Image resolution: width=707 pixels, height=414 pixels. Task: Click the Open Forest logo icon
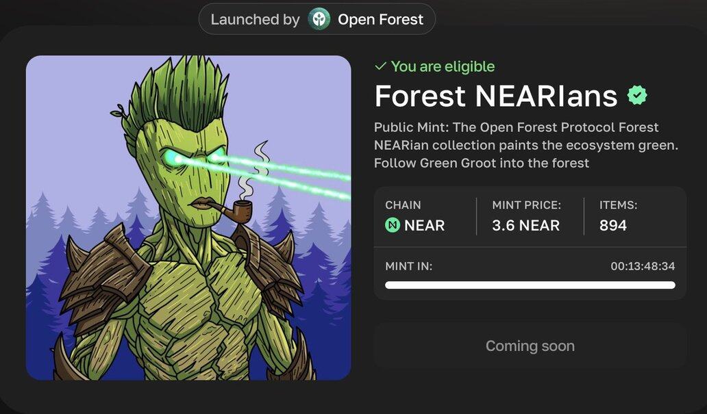319,19
